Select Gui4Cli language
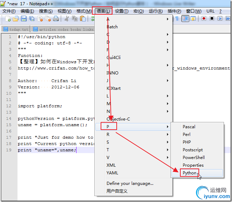This screenshot has width=232, height=202. pyautogui.click(x=133, y=58)
